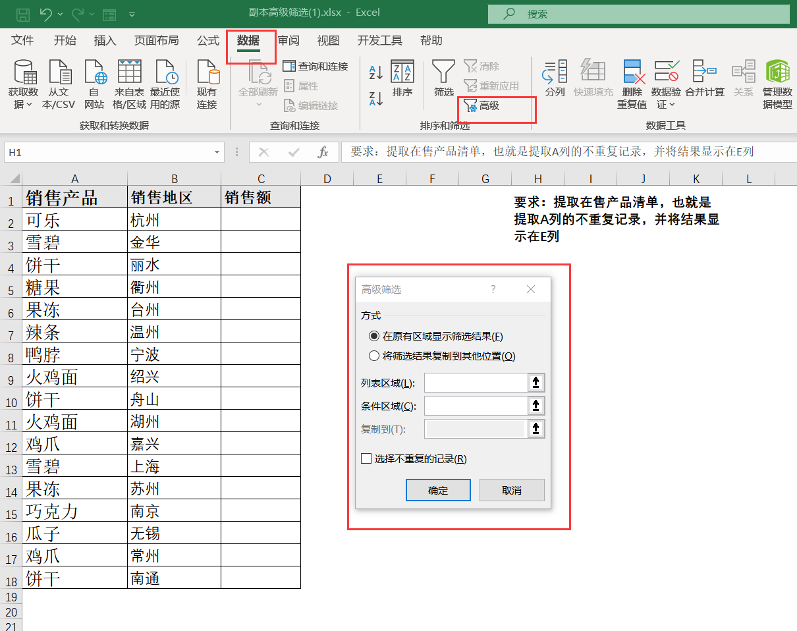Select 将筛选结果复制到其他位置 radio option
Image resolution: width=797 pixels, height=631 pixels.
click(374, 356)
